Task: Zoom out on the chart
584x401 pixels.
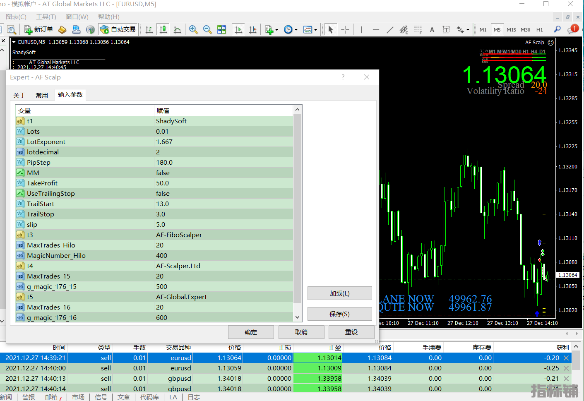Action: (x=207, y=29)
